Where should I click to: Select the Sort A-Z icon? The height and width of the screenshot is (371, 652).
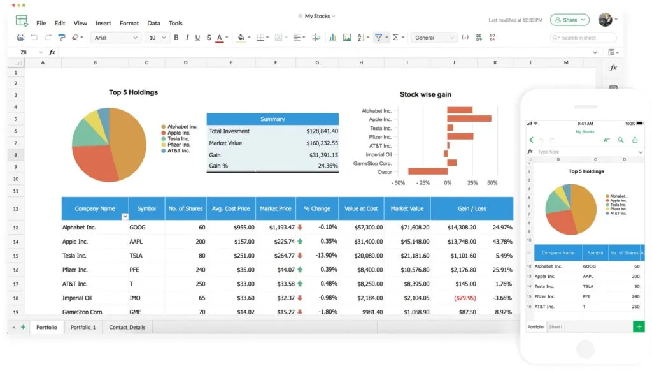click(360, 37)
